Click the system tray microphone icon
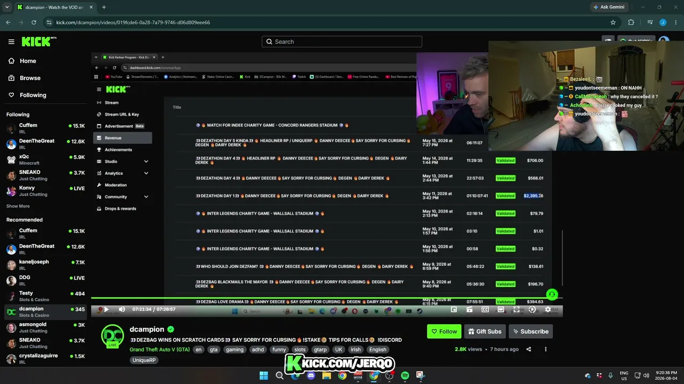The height and width of the screenshot is (384, 684). point(610,375)
